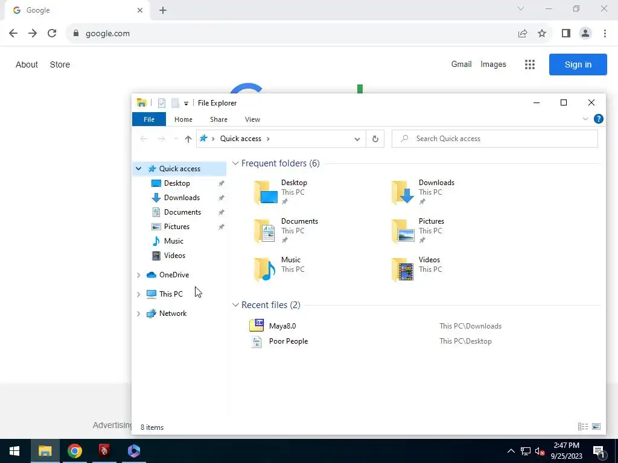Select Desktop in navigation pane
The image size is (618, 463).
coord(177,183)
